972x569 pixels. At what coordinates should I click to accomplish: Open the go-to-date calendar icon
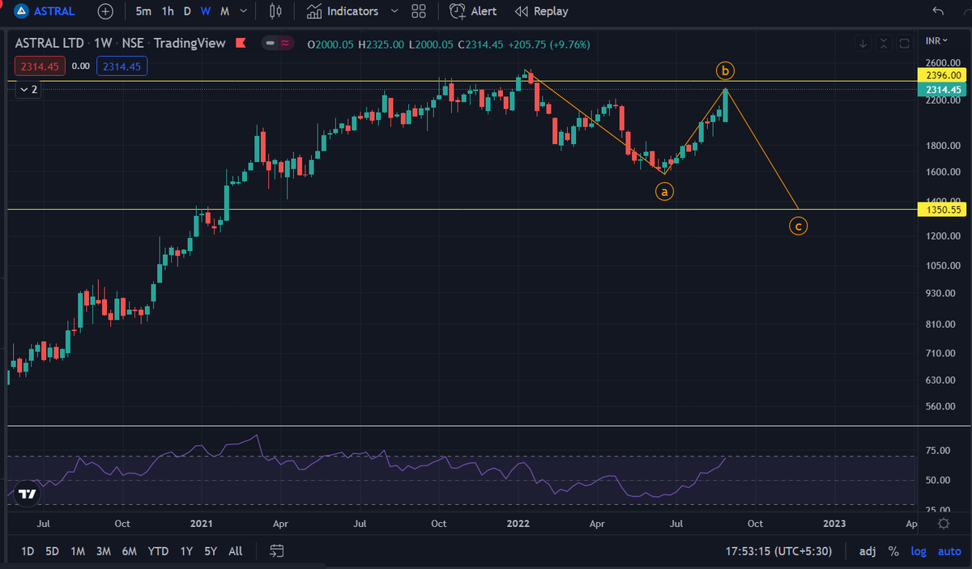click(x=276, y=551)
